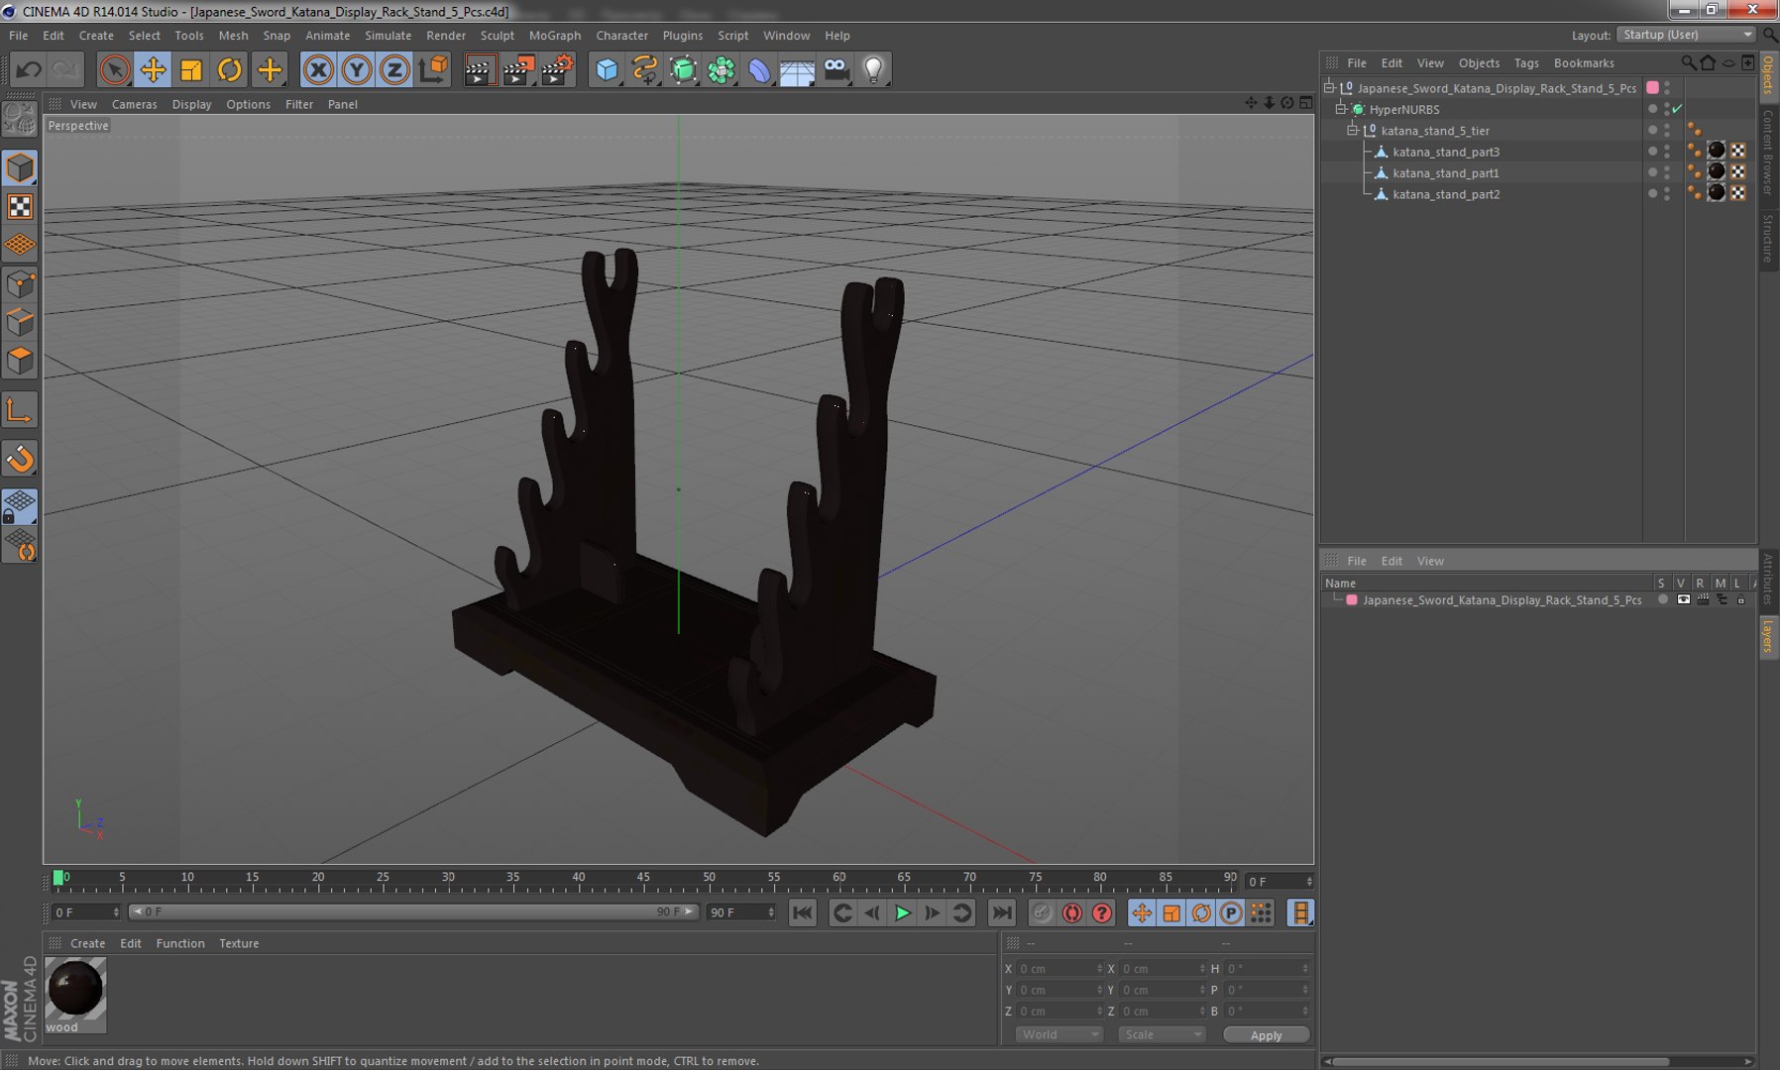Open the World coordinate system dropdown
Viewport: 1780px width, 1070px height.
[x=1058, y=1034]
